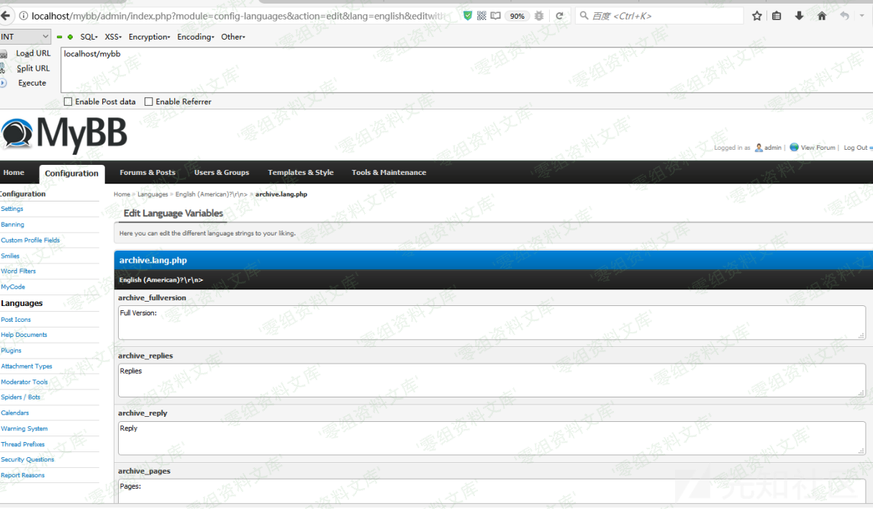Enable the Post data checkbox
The image size is (873, 509).
68,102
